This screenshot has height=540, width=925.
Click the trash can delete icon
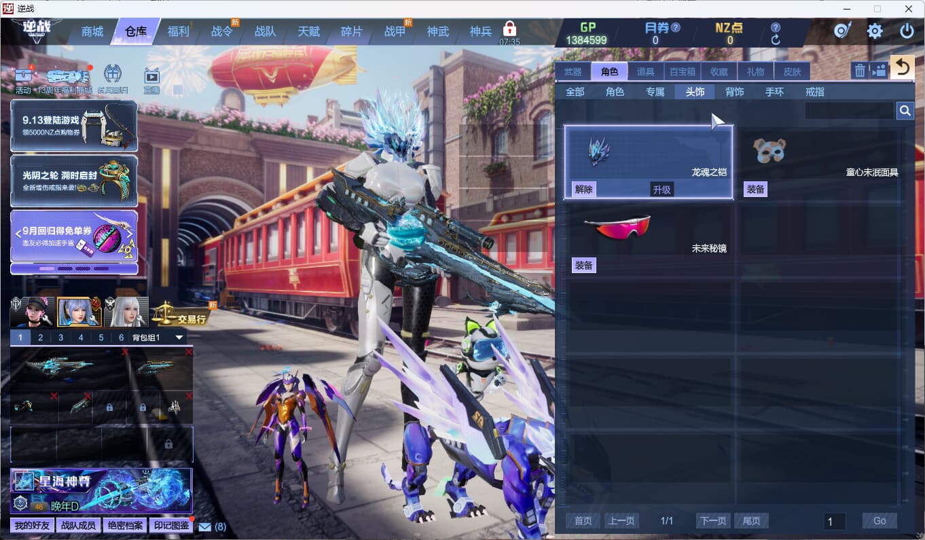point(860,70)
